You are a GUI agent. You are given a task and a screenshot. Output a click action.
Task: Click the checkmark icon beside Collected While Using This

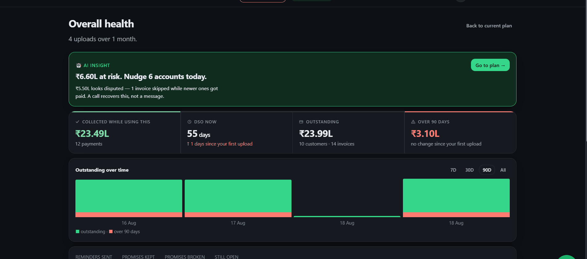pos(78,122)
